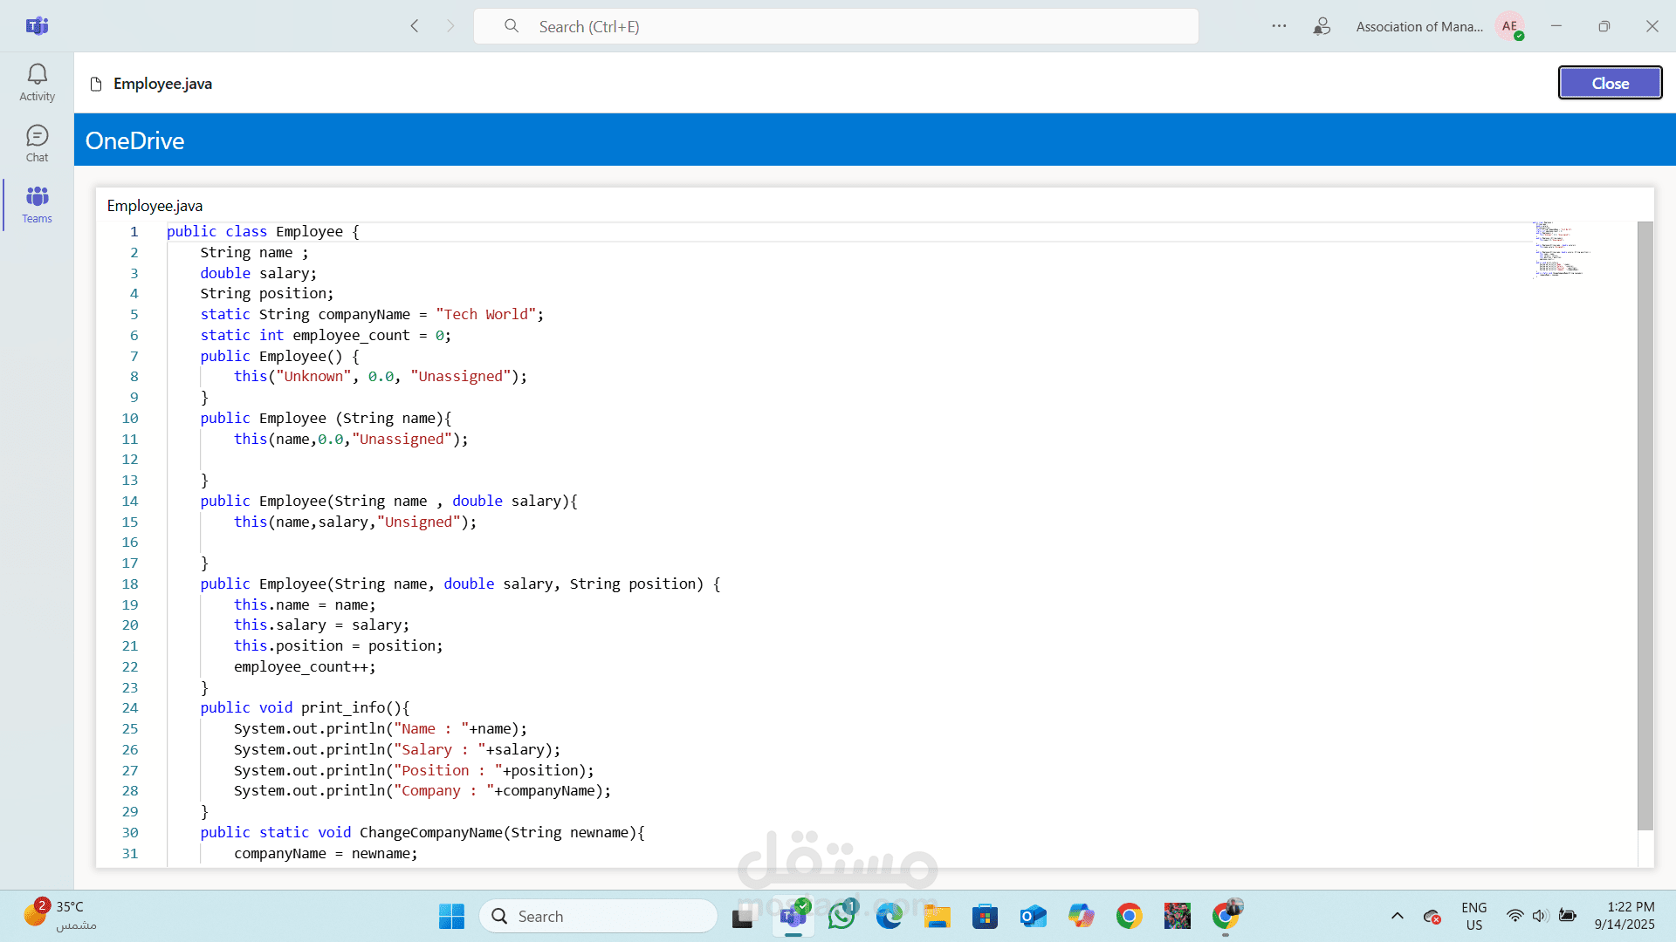Open File Explorer from taskbar

pyautogui.click(x=938, y=916)
